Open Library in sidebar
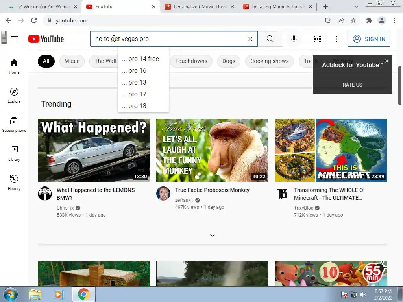The width and height of the screenshot is (403, 302). 14,153
